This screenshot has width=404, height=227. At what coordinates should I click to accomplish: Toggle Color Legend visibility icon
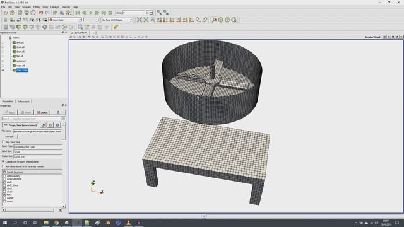pos(6,20)
